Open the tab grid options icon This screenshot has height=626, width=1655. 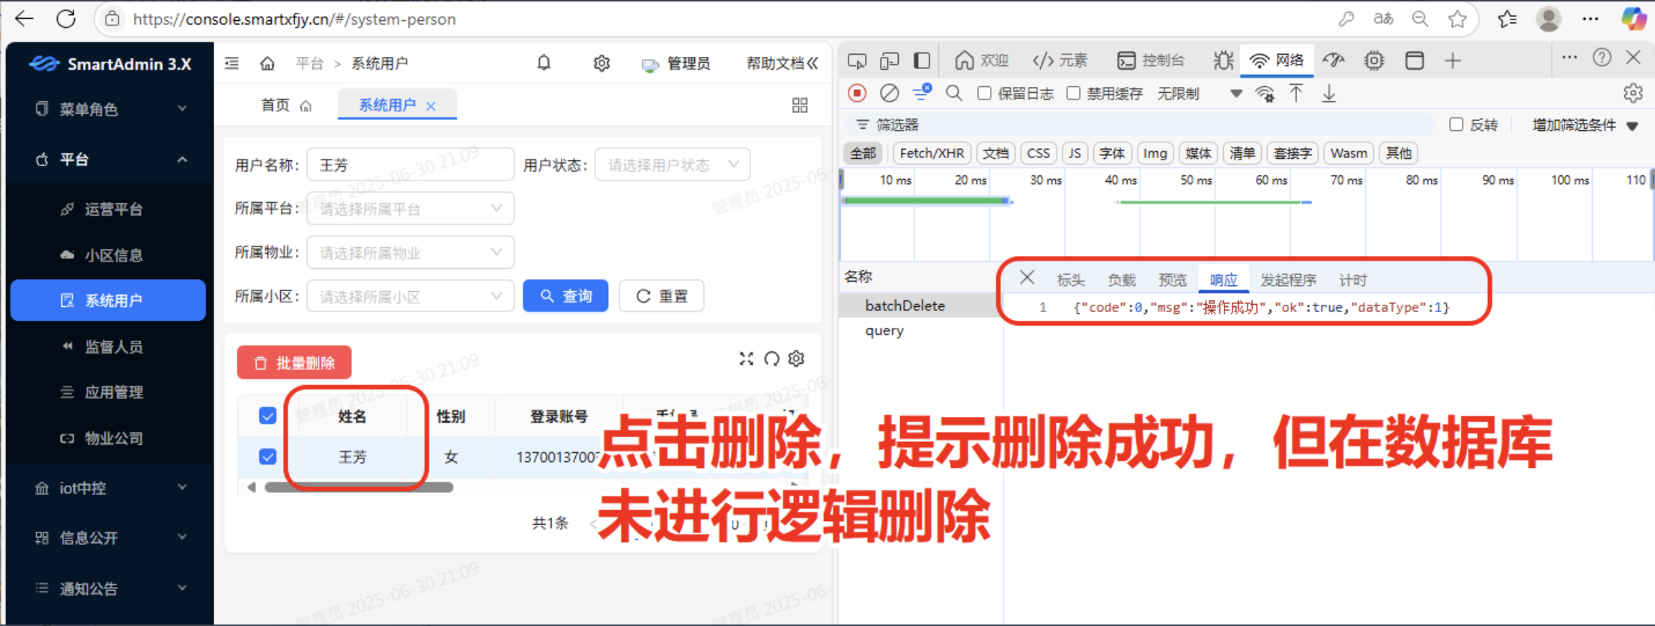point(800,105)
